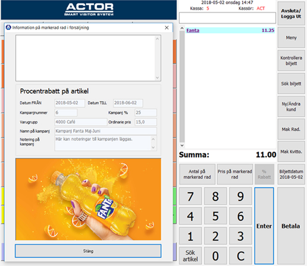
Task: Click the Kassör value ACT
Action: pyautogui.click(x=261, y=8)
